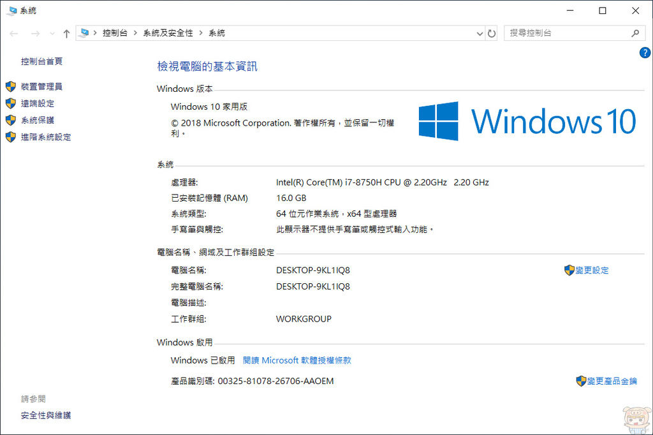This screenshot has width=653, height=435.
Task: Click the processor value Intel Core i7-8750H
Action: 383,182
